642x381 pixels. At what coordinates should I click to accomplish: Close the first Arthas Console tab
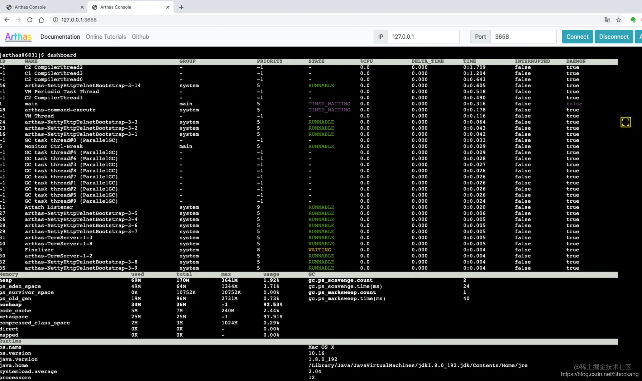(x=82, y=7)
